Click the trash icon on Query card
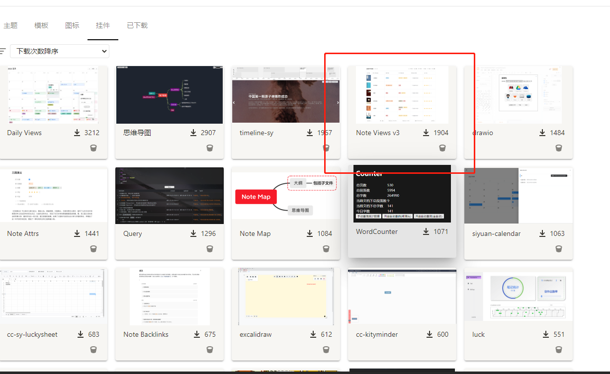Image resolution: width=610 pixels, height=374 pixels. pos(209,249)
